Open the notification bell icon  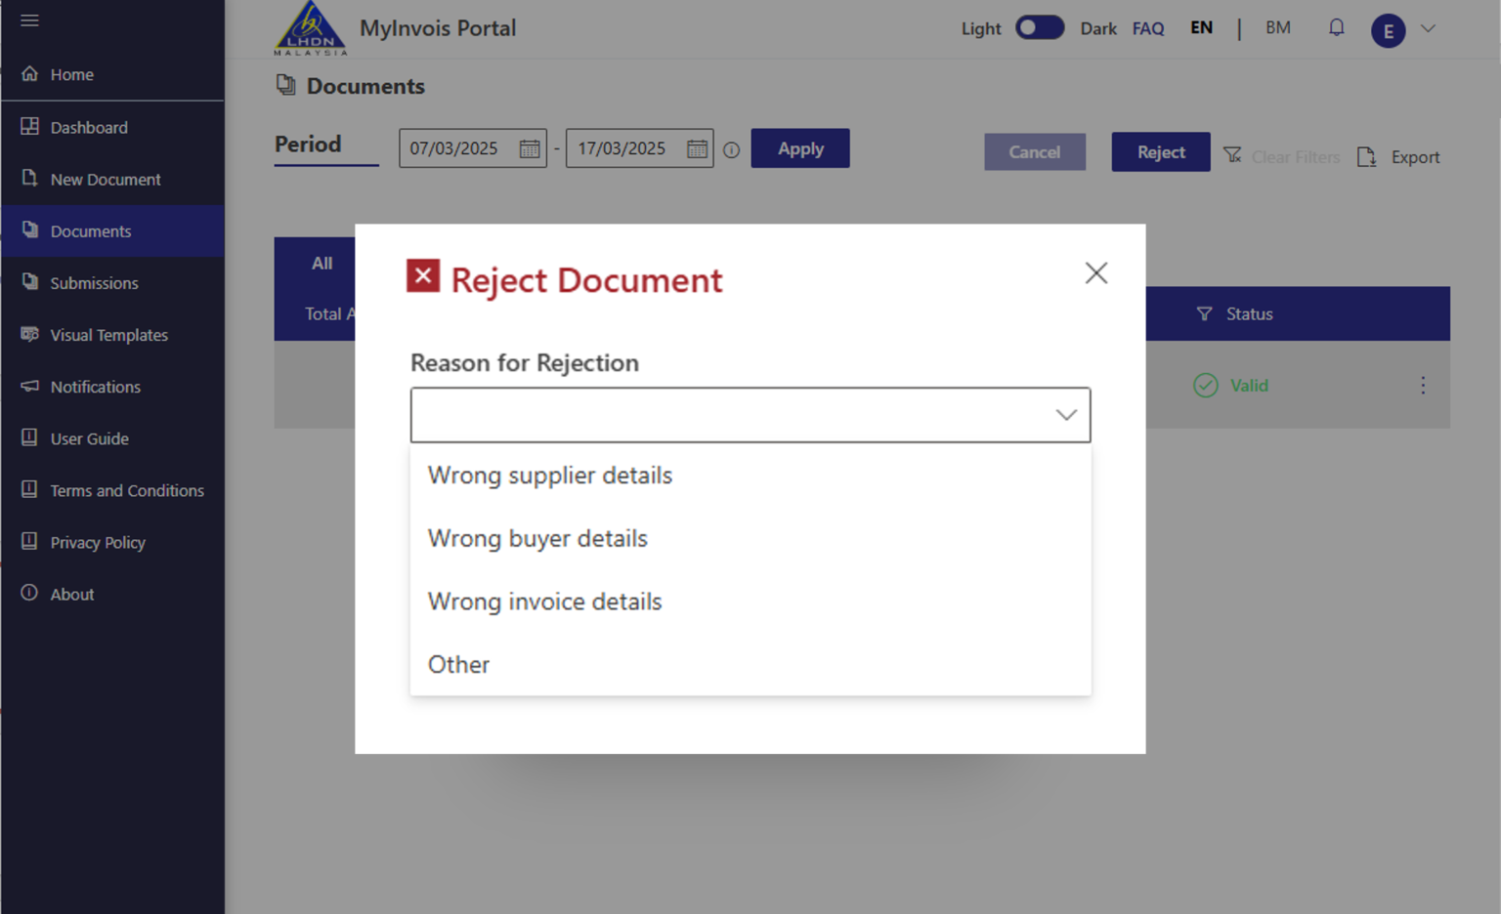[1336, 27]
